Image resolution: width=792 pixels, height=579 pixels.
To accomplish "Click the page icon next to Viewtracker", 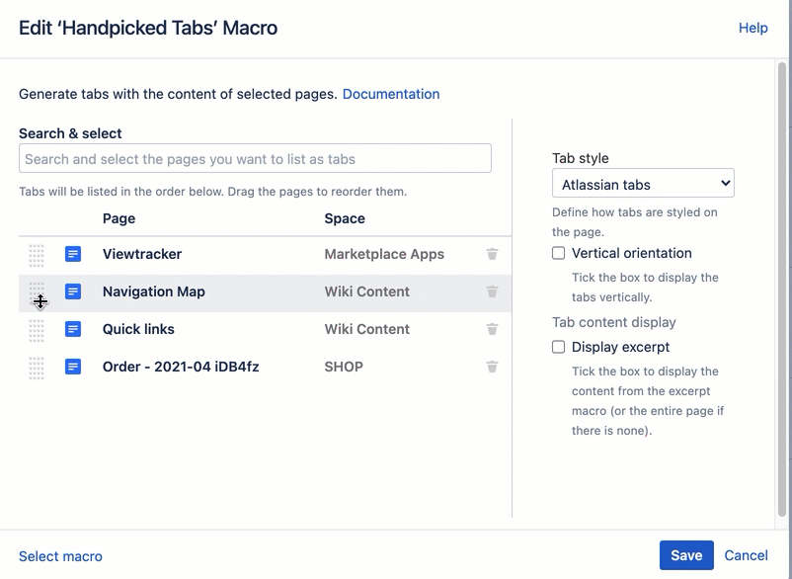I will point(73,254).
